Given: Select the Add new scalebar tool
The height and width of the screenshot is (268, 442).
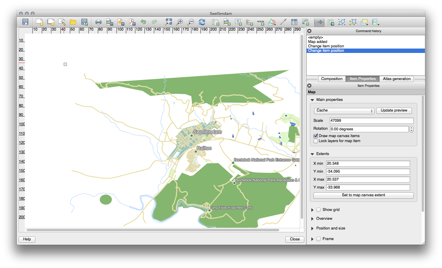Looking at the screenshot, I should point(261,22).
